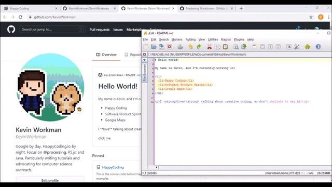The width and height of the screenshot is (332, 187).
Task: Open a file using jEdit folder icon
Action: point(154,47)
